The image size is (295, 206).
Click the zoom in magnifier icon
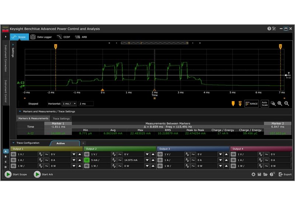(280, 104)
